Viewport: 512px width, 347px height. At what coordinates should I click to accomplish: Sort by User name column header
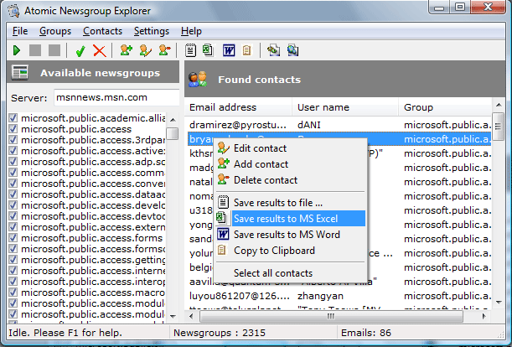coord(344,107)
